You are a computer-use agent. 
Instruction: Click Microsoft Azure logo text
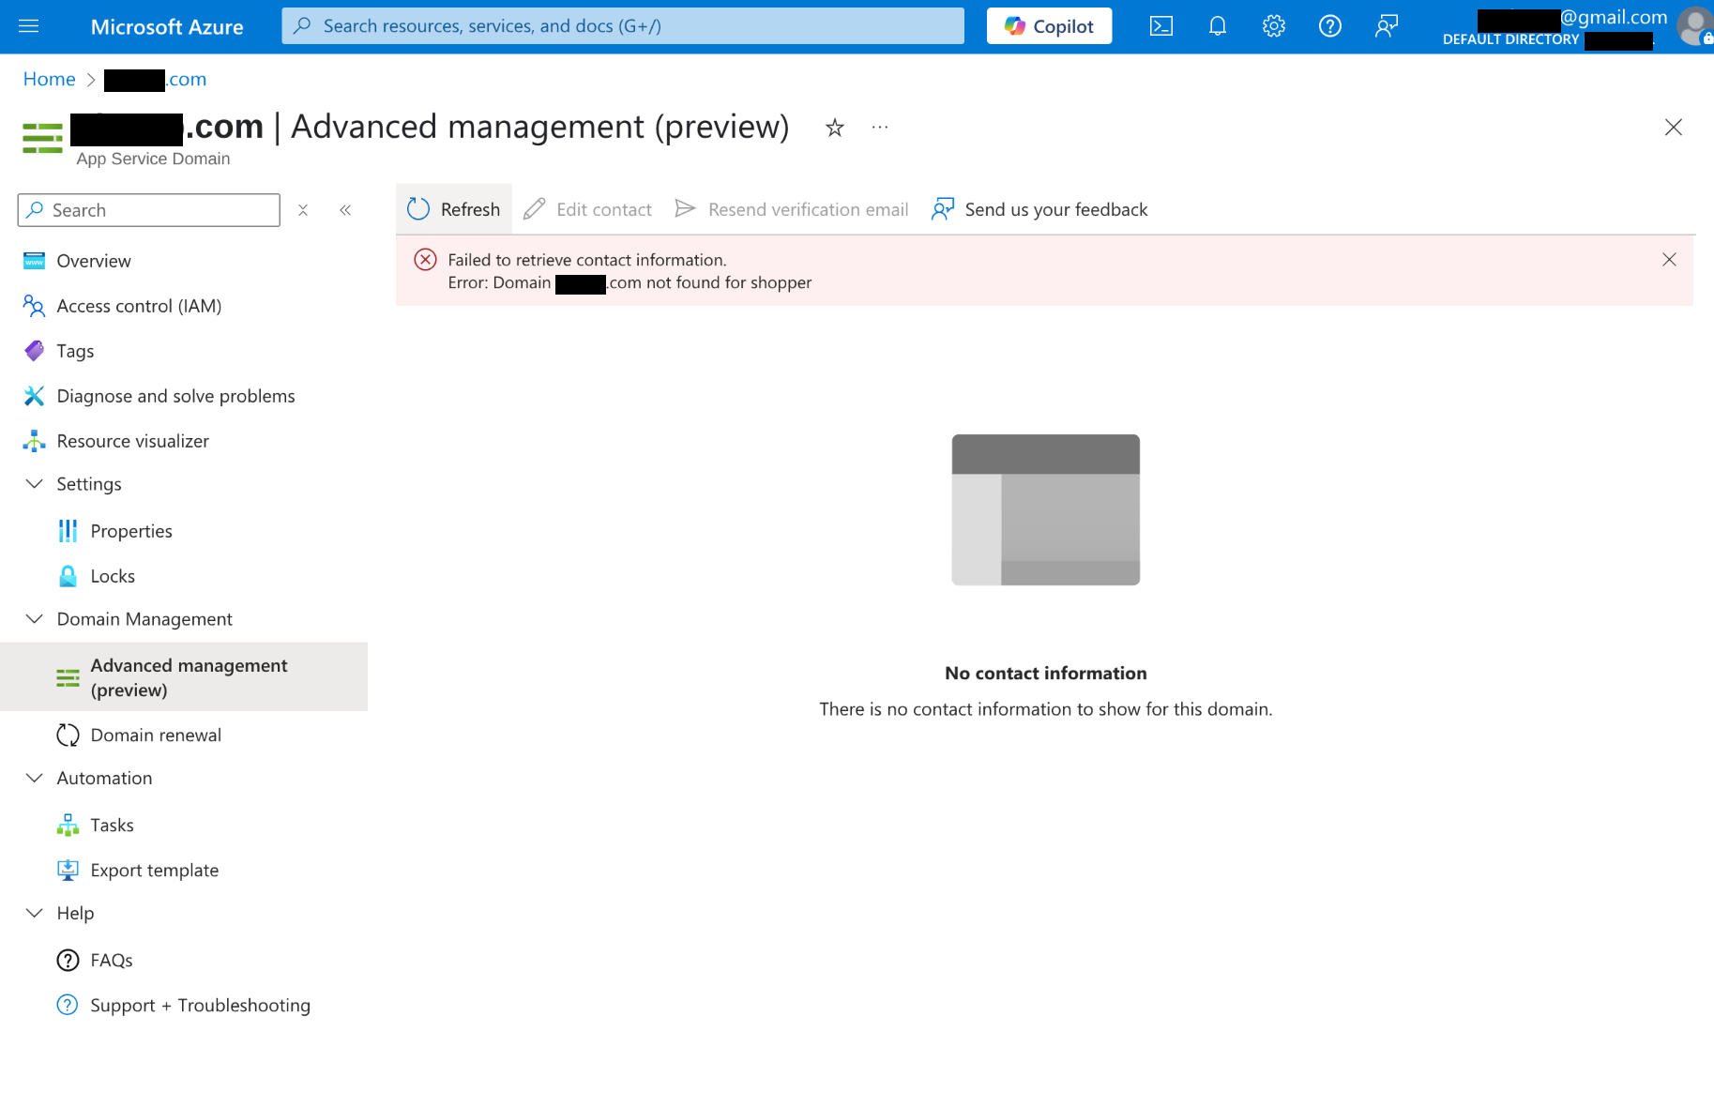pos(167,27)
